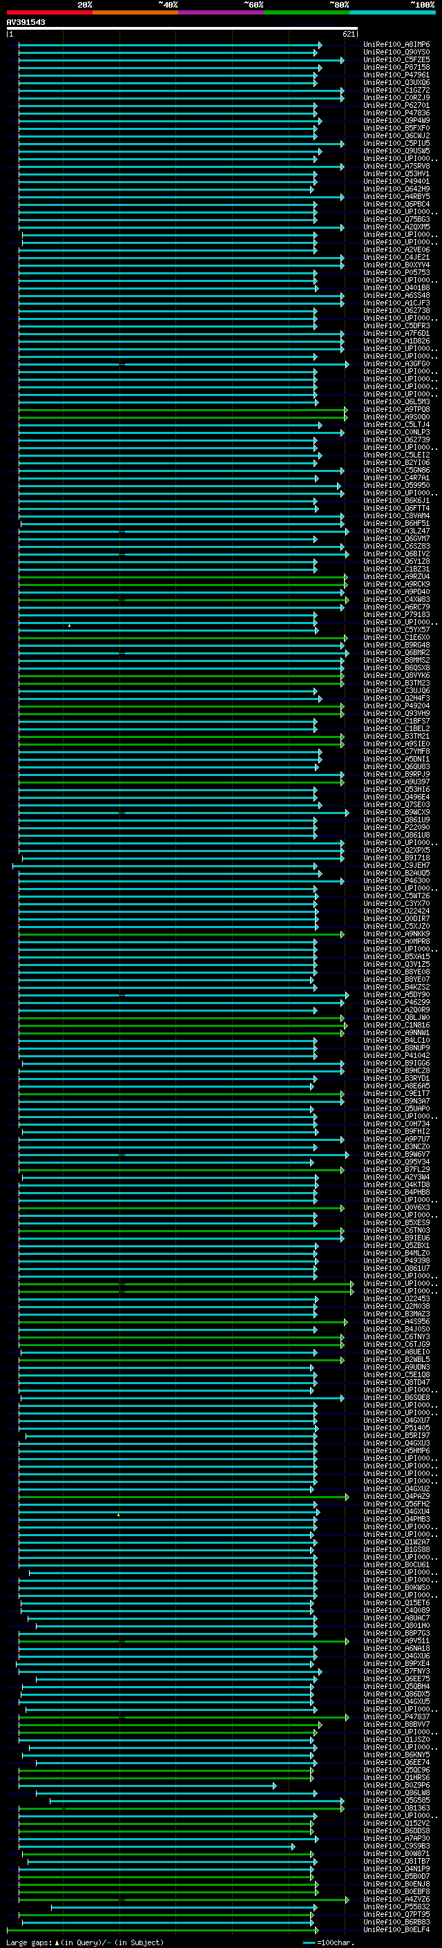Select hit label UniRef100_A4ZVZ6

(x=396, y=1899)
